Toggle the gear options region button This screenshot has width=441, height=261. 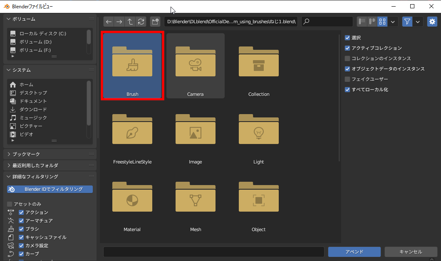[432, 22]
